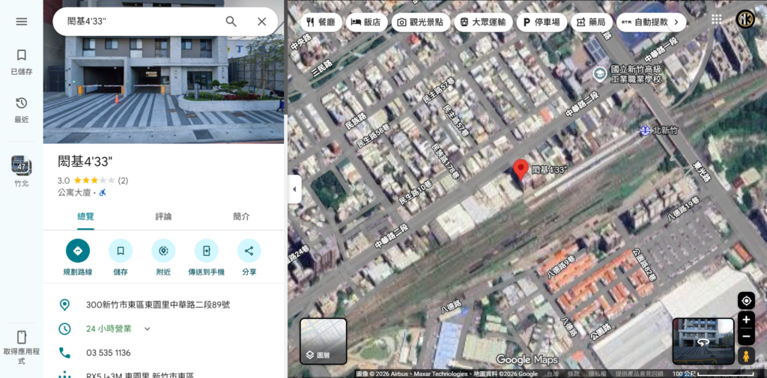
Task: Open the Street View preview thumbnail
Action: (703, 341)
